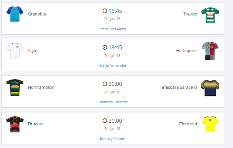Open the Franklins Gardens venue link
Screen dimensions: 233x148
click(113, 102)
